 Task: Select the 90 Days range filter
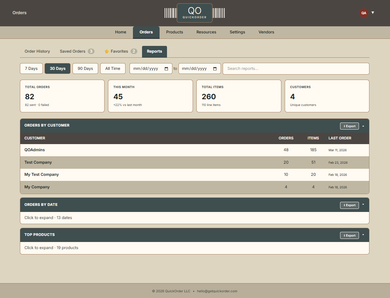85,69
